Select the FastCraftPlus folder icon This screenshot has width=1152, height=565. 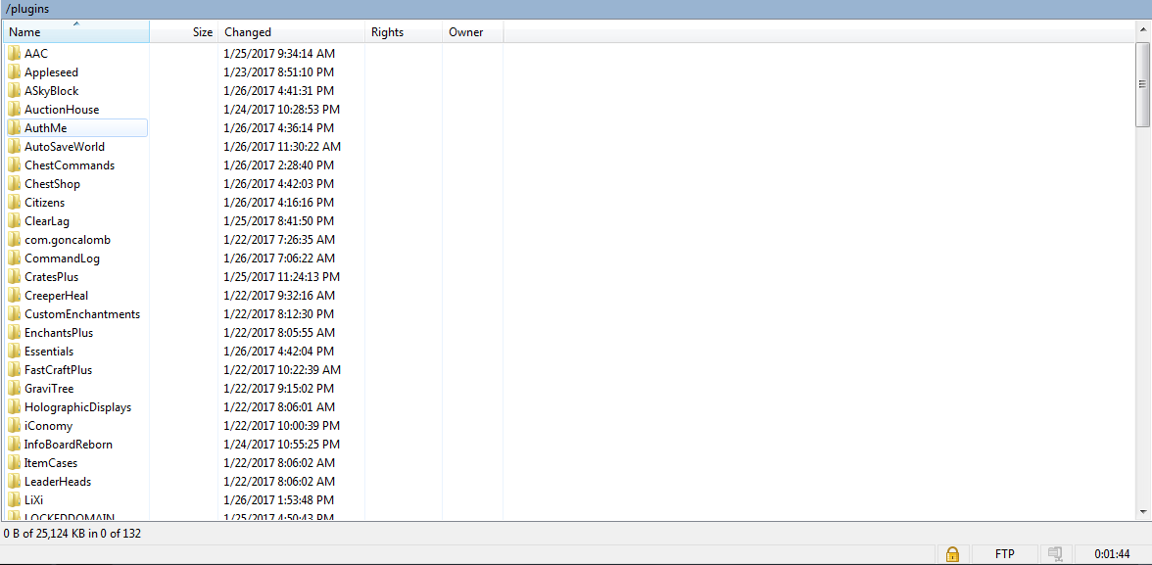pyautogui.click(x=14, y=370)
